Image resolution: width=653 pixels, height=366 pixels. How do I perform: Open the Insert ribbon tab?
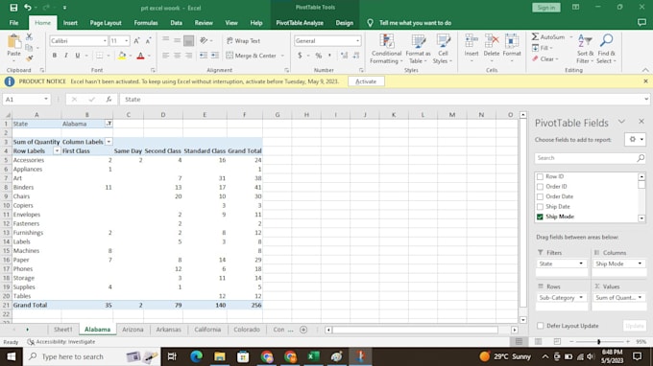click(x=70, y=23)
